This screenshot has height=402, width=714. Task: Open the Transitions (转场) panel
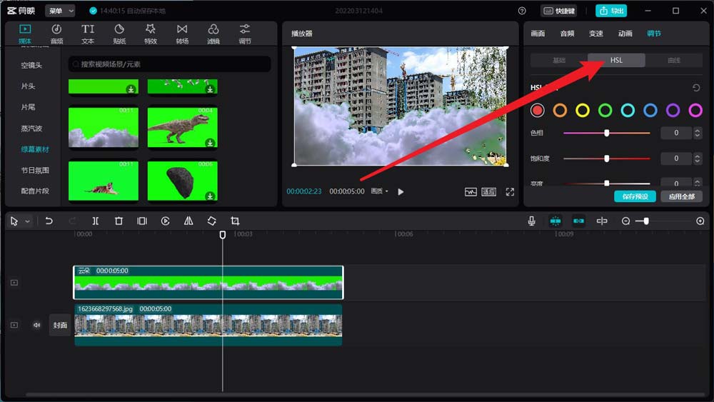click(182, 34)
